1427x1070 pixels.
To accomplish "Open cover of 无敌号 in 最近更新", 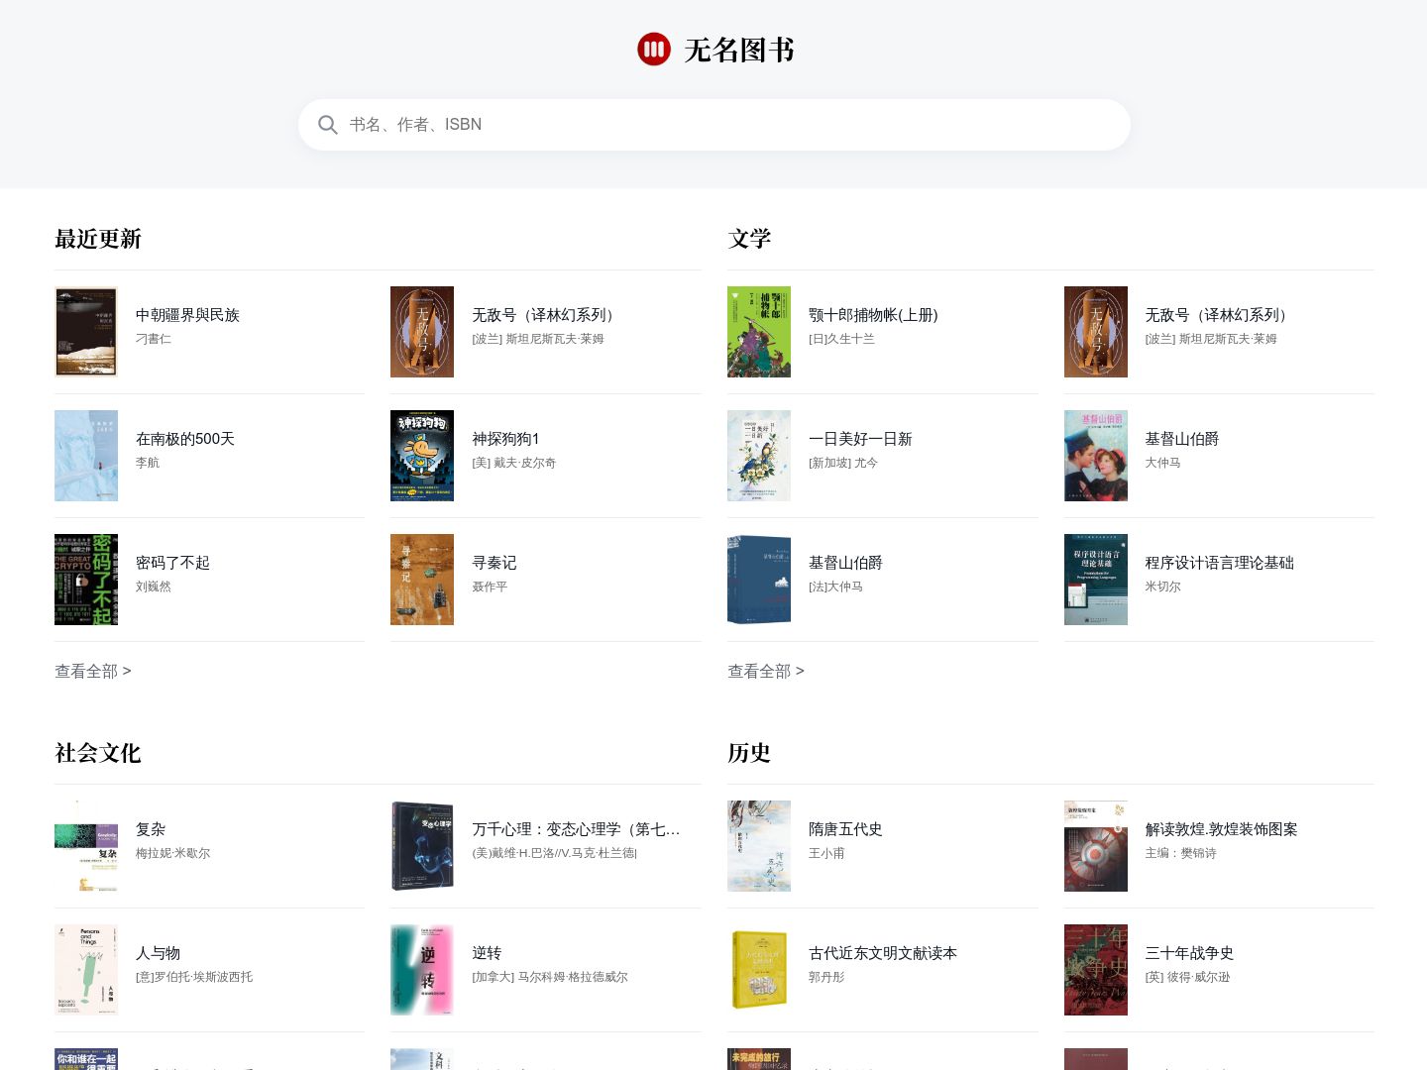I will (422, 332).
